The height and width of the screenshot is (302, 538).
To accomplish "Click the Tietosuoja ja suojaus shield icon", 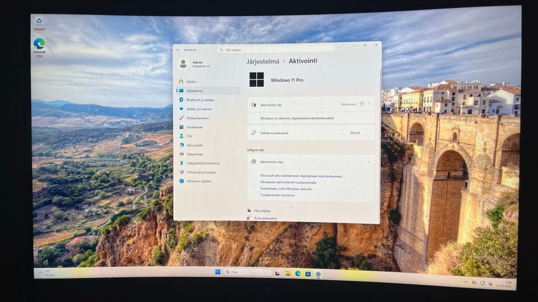I will (182, 172).
